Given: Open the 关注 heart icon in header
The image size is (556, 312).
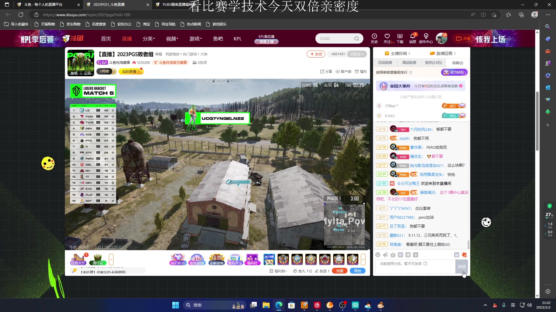Looking at the screenshot, I should pos(387,38).
